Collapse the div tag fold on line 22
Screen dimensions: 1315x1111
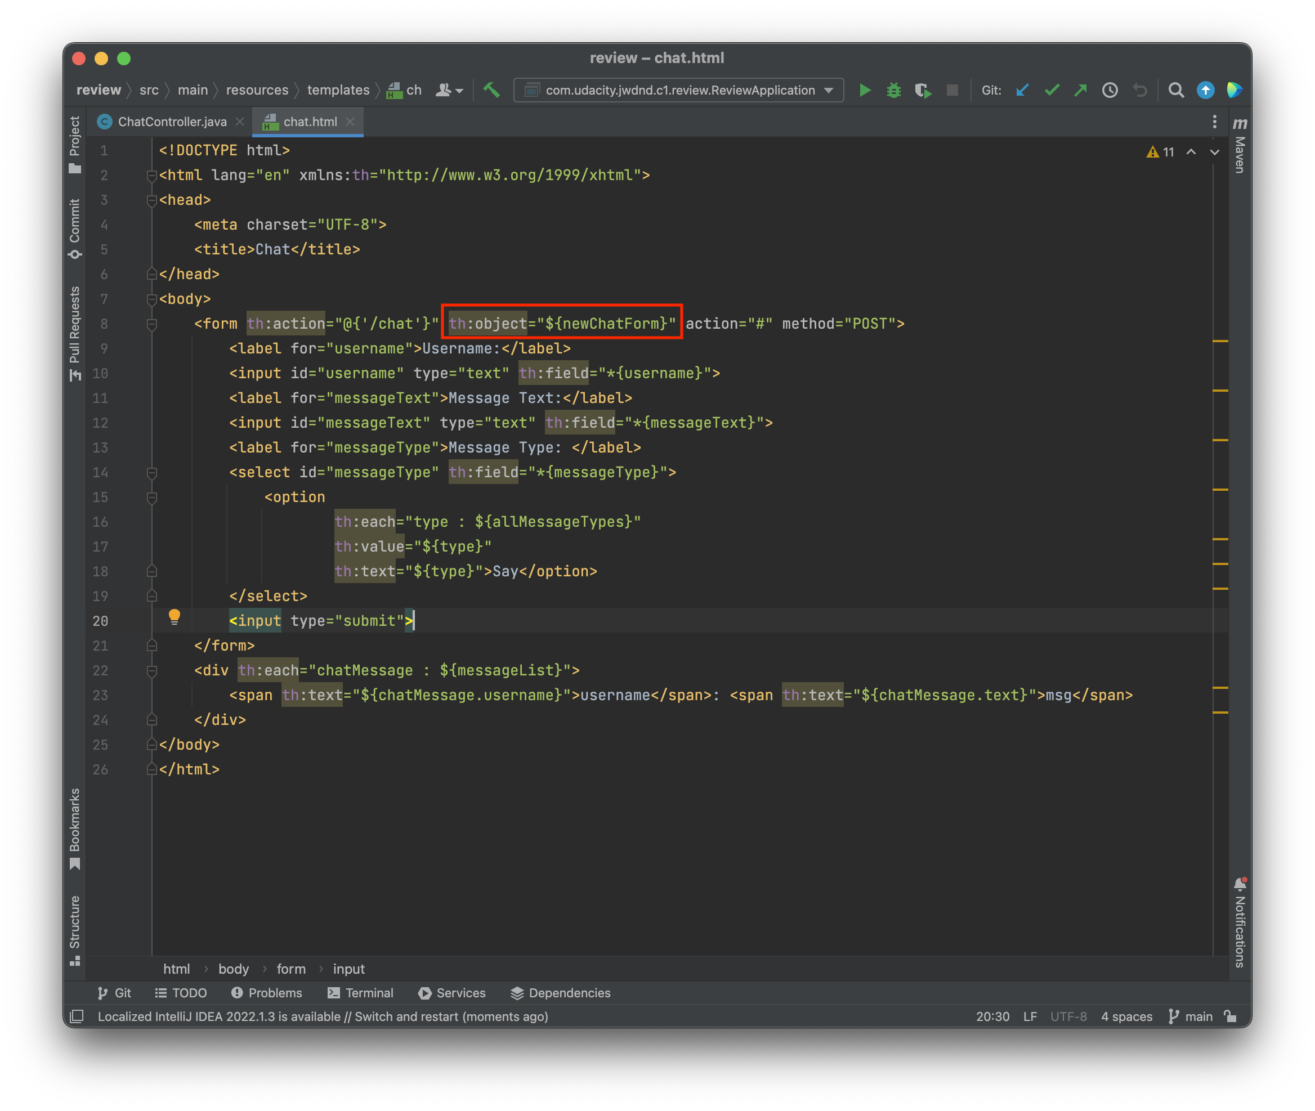pos(152,671)
